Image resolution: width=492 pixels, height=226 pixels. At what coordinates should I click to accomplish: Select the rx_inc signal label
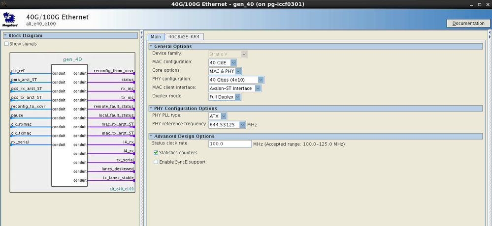tap(128, 88)
